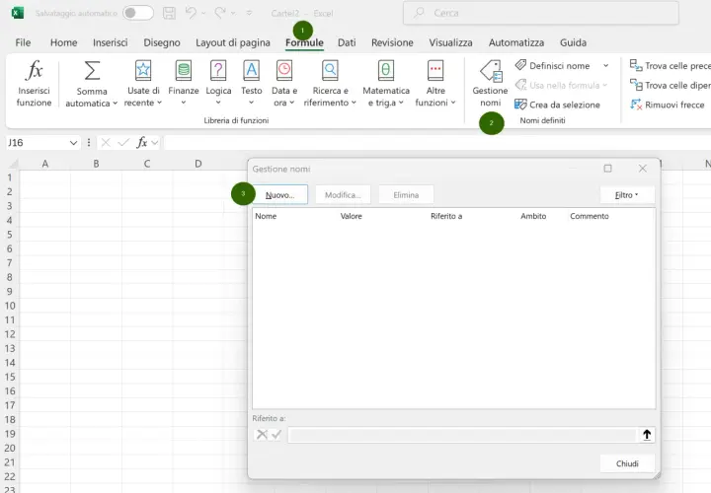The width and height of the screenshot is (711, 493).
Task: Switch to the Home tab
Action: pyautogui.click(x=63, y=42)
